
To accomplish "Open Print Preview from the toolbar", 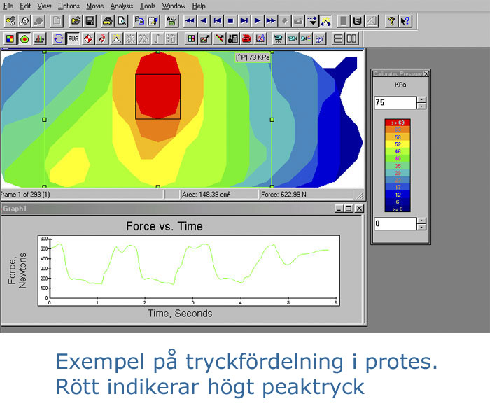I will click(x=122, y=21).
